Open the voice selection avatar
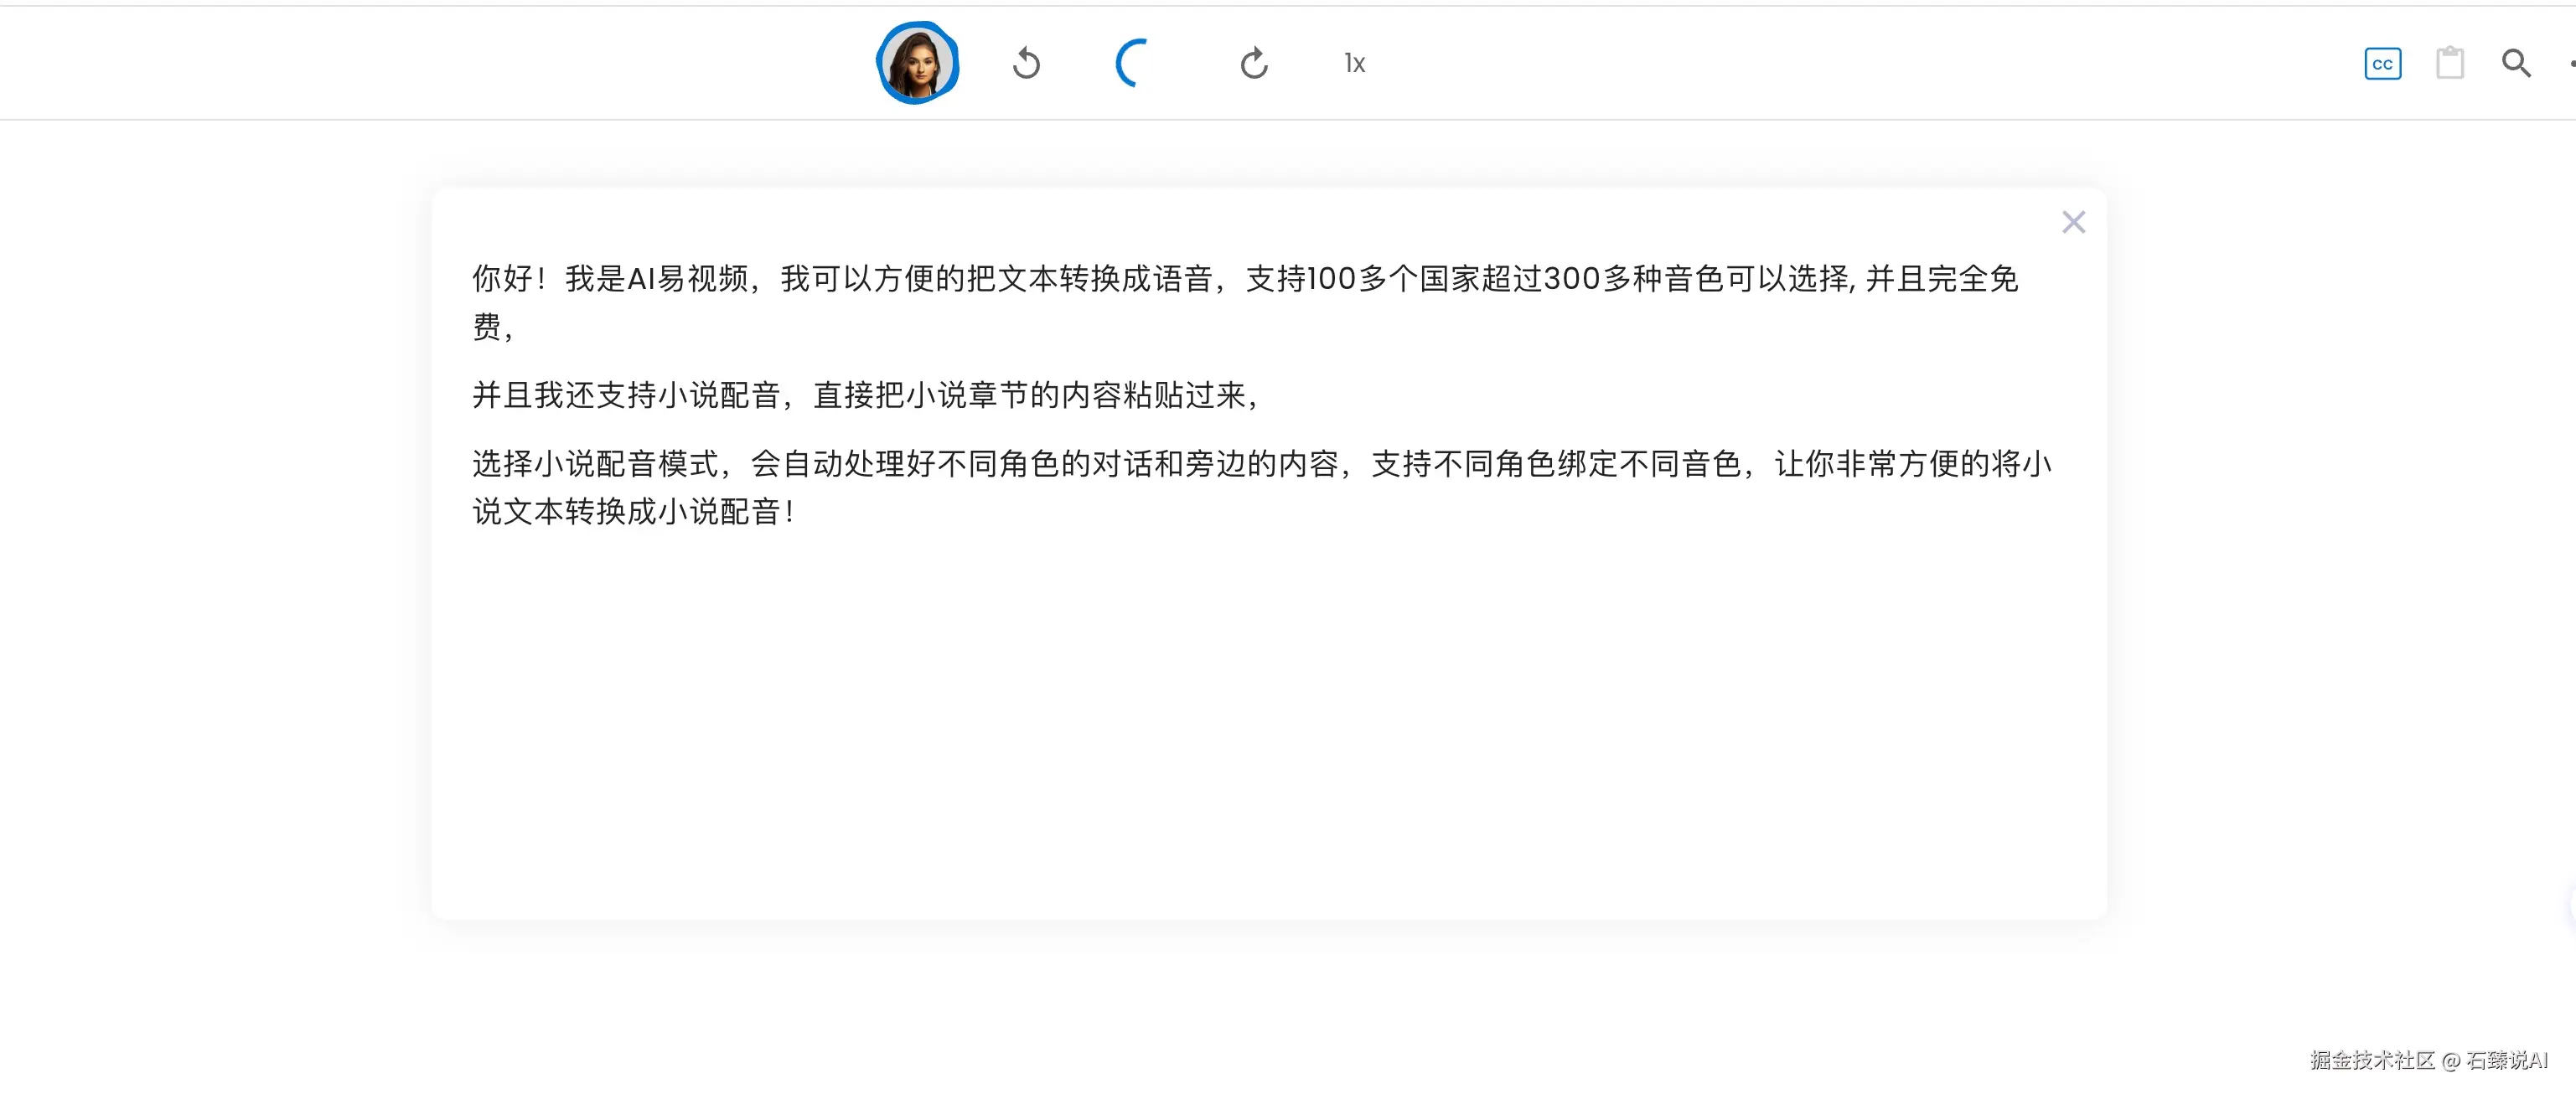 coord(917,63)
